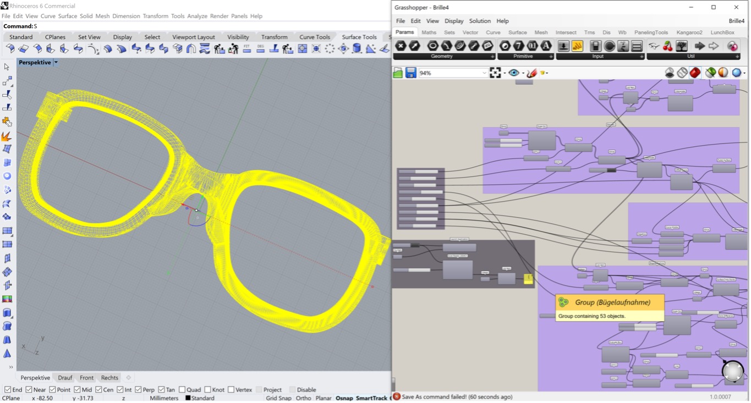Click Millimeters units in status bar
Image resolution: width=751 pixels, height=403 pixels.
(x=164, y=398)
